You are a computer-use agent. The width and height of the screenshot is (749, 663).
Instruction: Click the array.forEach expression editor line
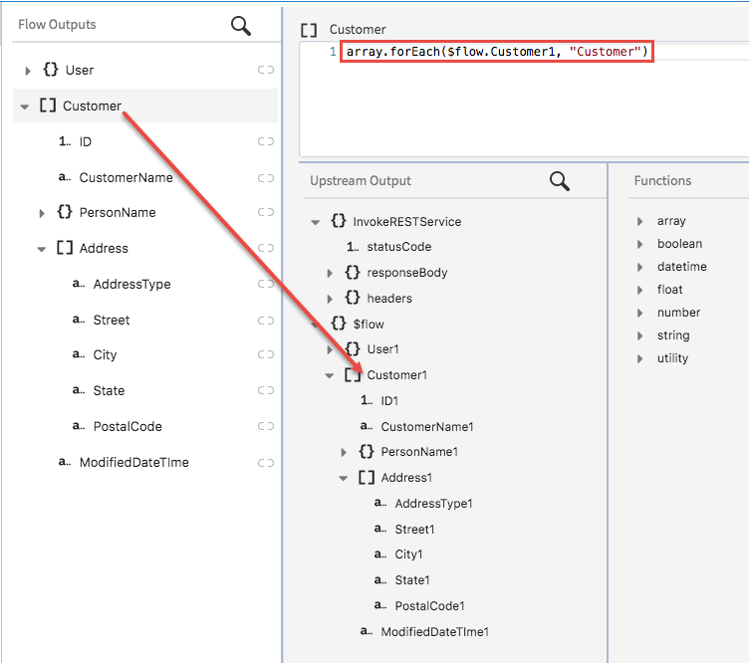pos(498,51)
